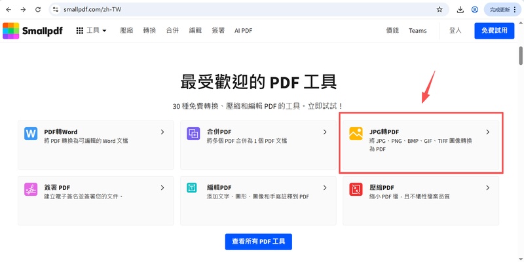Open the JPG轉PDF card title
This screenshot has width=524, height=262.
tap(384, 132)
